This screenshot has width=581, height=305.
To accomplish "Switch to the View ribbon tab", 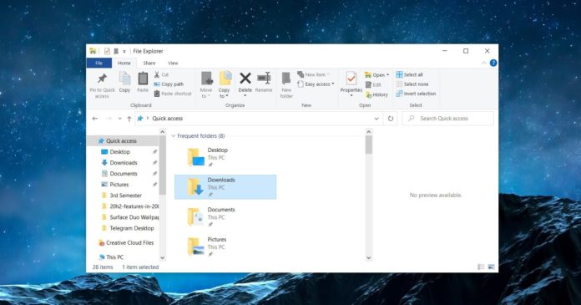I will click(173, 63).
